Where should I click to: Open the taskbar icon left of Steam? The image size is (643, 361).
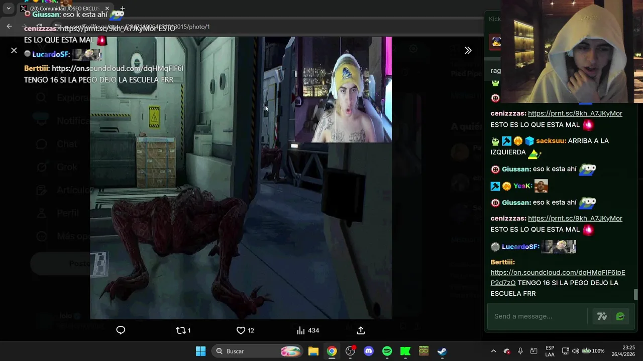pyautogui.click(x=423, y=351)
